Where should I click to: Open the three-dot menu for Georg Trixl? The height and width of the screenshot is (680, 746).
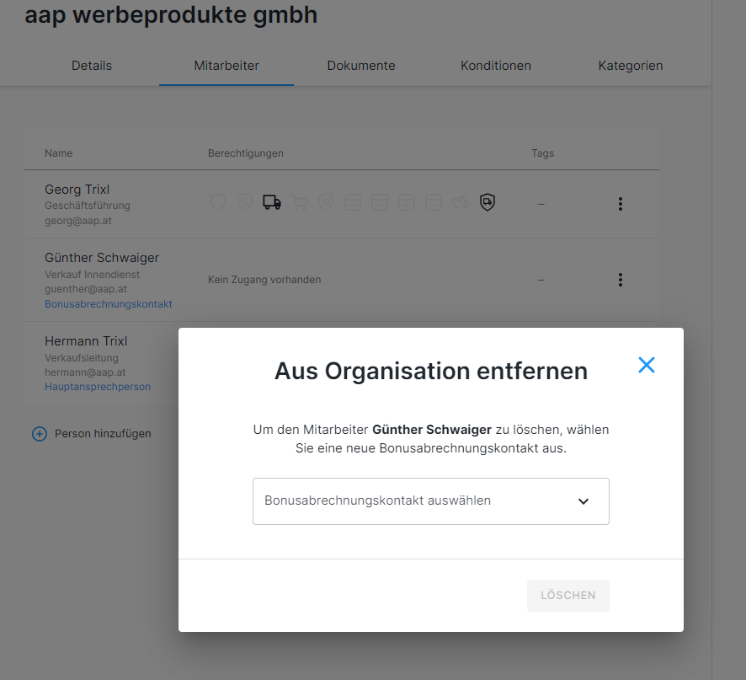620,204
